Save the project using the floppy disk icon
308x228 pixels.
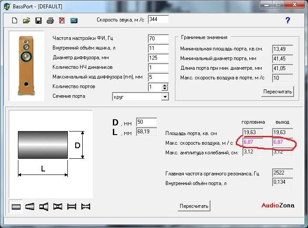(x=38, y=20)
